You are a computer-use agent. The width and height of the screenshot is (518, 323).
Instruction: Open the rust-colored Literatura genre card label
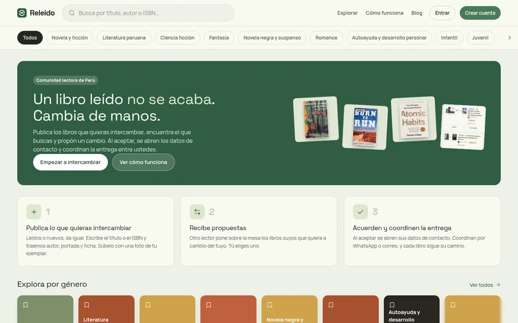[x=96, y=319]
